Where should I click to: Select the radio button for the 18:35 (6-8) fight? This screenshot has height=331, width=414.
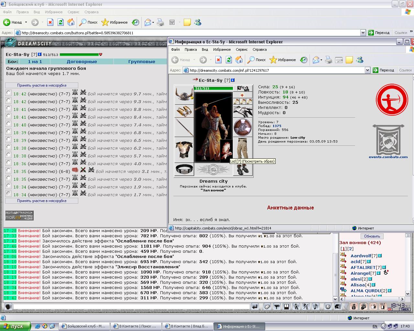coord(8,170)
